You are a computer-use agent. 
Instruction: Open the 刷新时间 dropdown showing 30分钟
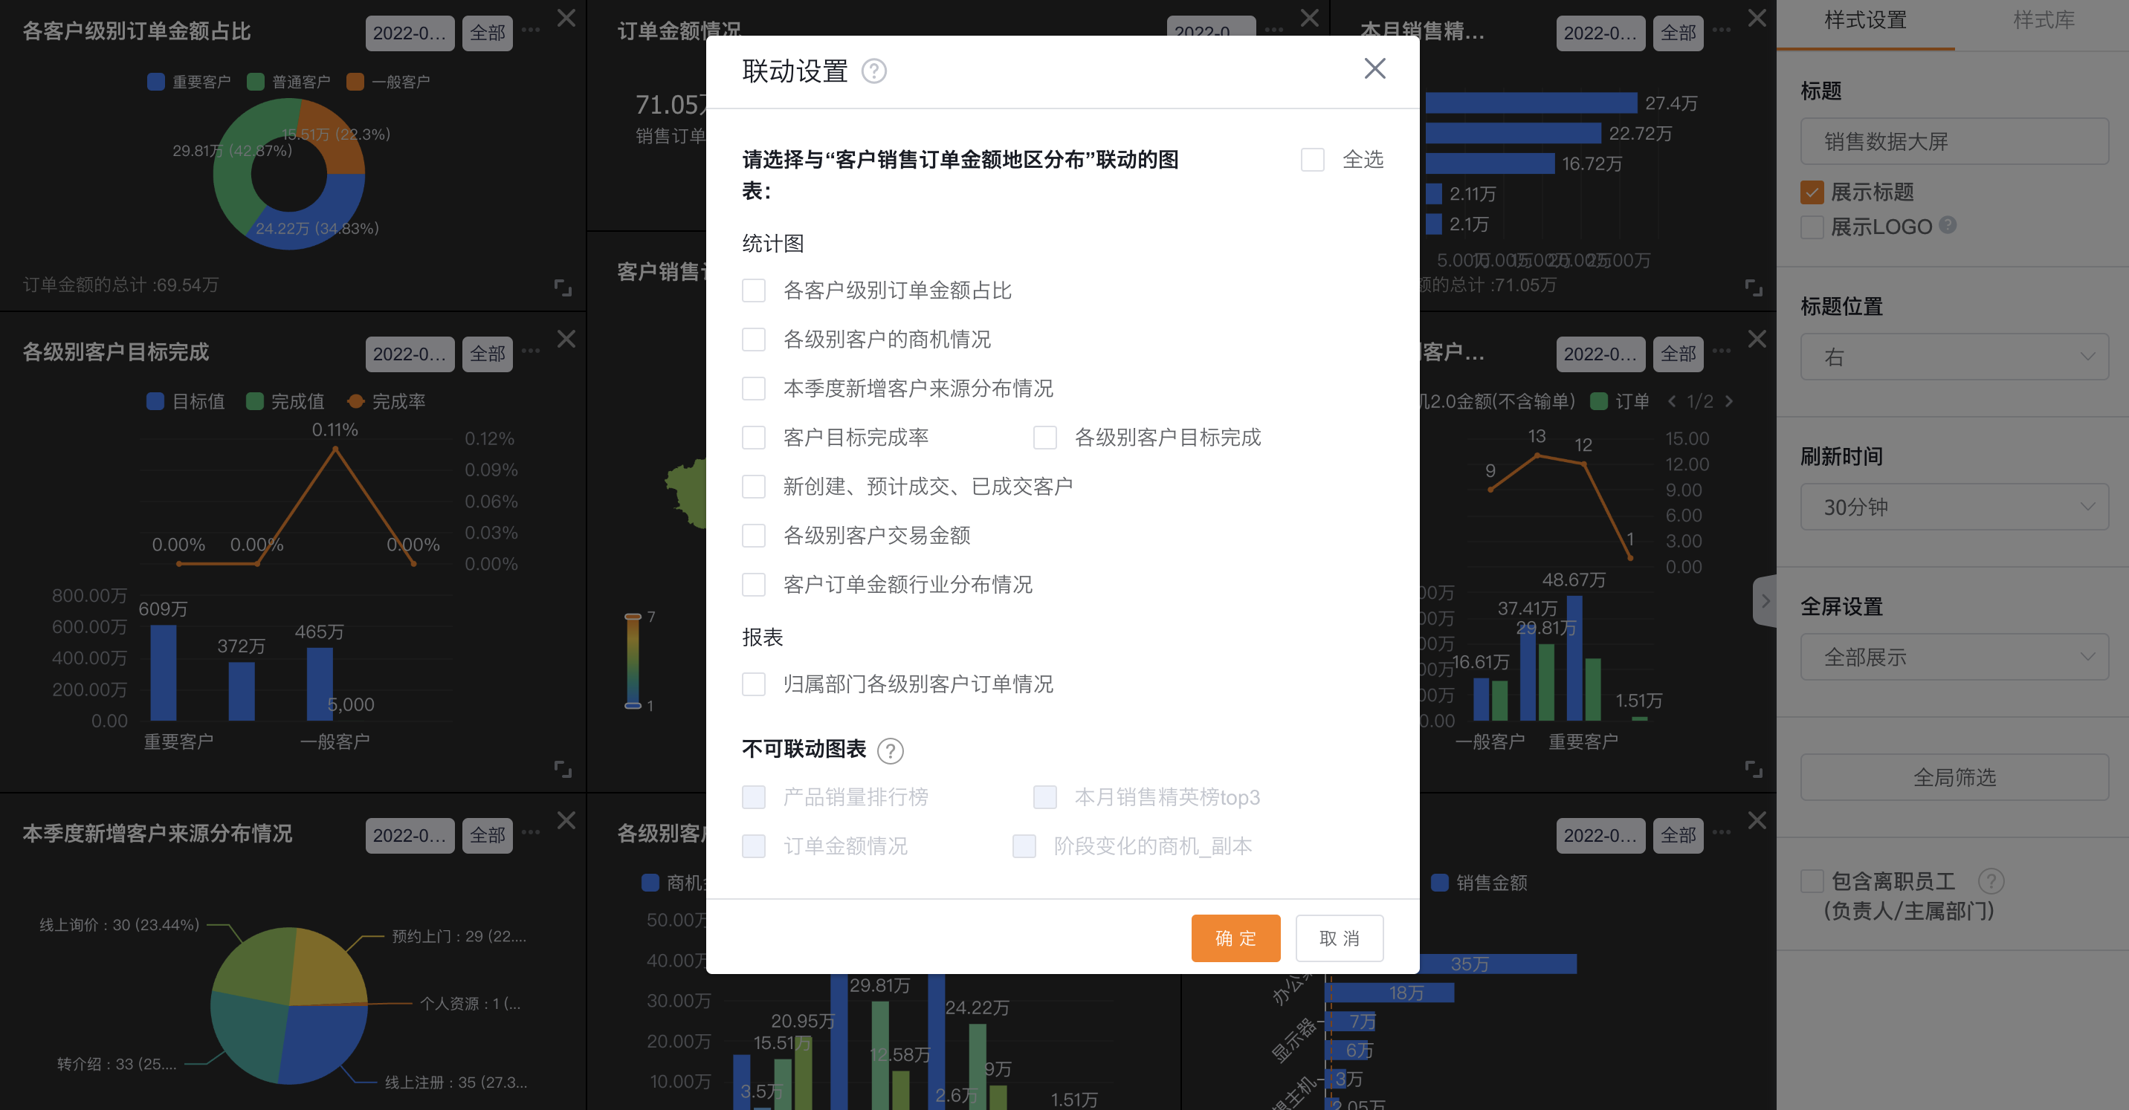(1954, 507)
